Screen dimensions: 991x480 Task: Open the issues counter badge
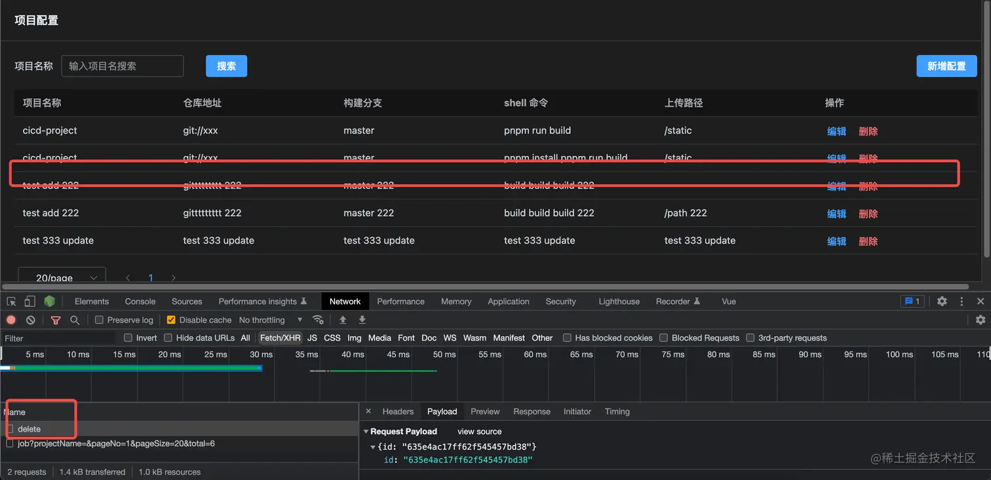coord(912,301)
